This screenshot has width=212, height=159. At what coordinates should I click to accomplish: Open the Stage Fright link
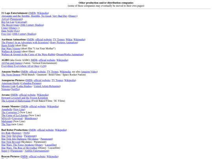point(8,46)
